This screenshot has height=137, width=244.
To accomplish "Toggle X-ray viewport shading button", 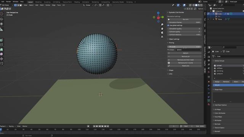I will pyautogui.click(x=190, y=5).
